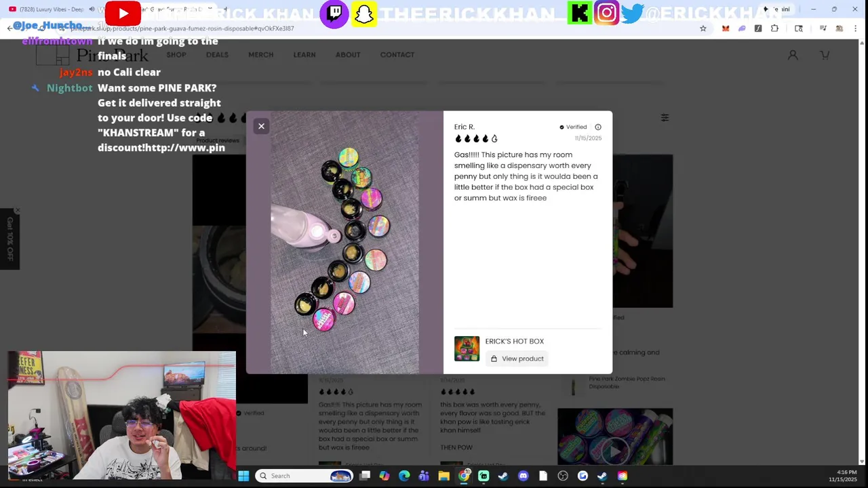This screenshot has height=488, width=868.
Task: Go back with the browser back arrow
Action: [x=9, y=28]
